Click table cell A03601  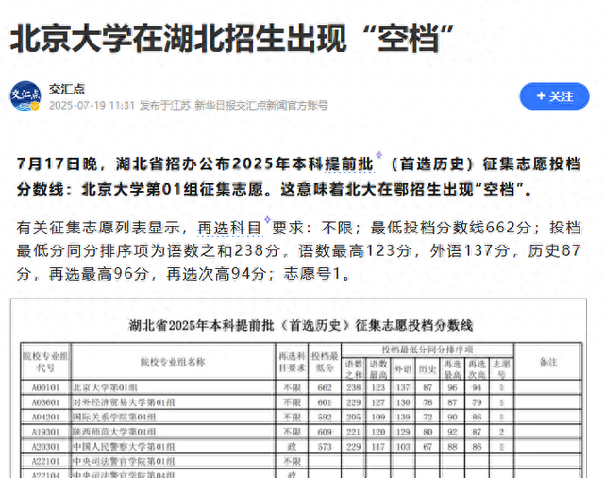coord(45,402)
